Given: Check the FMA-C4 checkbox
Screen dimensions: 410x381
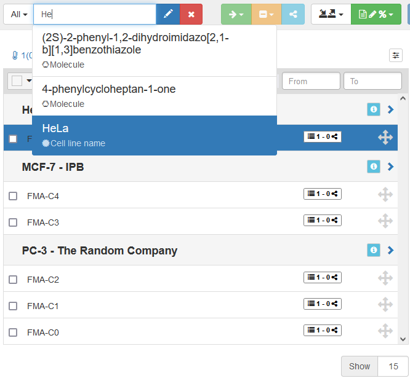Looking at the screenshot, I should pyautogui.click(x=13, y=196).
